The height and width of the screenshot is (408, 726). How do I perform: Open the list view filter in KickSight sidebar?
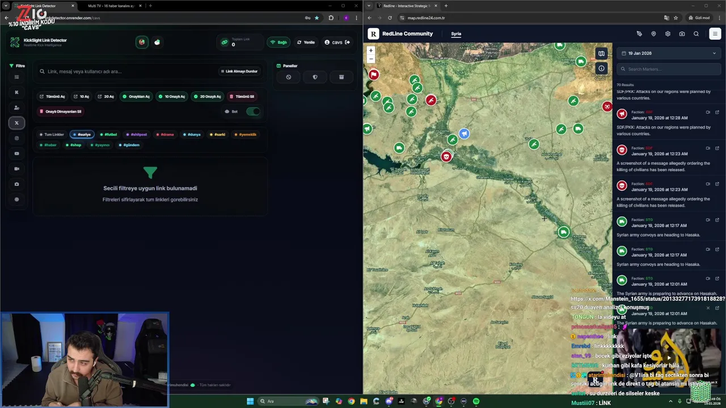16,77
